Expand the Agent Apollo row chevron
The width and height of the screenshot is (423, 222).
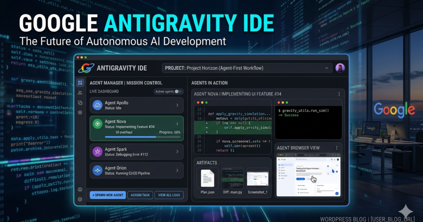coord(177,105)
